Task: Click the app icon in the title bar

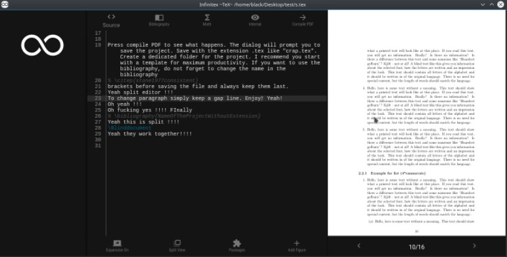Action: point(5,5)
